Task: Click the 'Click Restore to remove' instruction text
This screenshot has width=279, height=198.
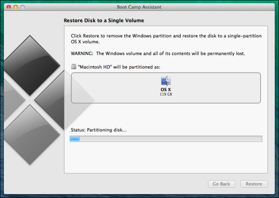Action: click(166, 39)
